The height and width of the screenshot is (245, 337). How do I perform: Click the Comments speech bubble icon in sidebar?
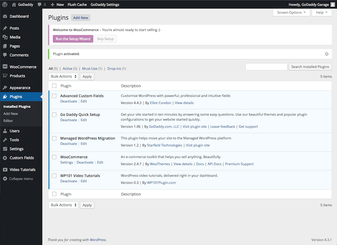coord(5,55)
